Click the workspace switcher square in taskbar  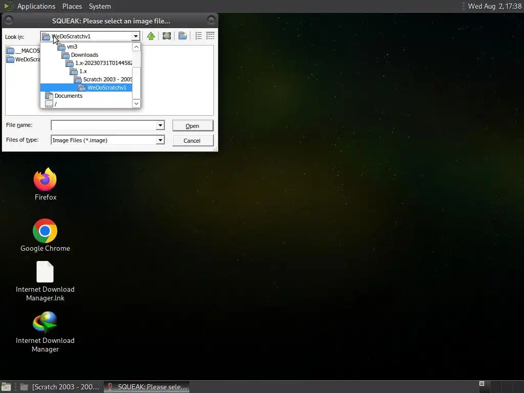[482, 384]
